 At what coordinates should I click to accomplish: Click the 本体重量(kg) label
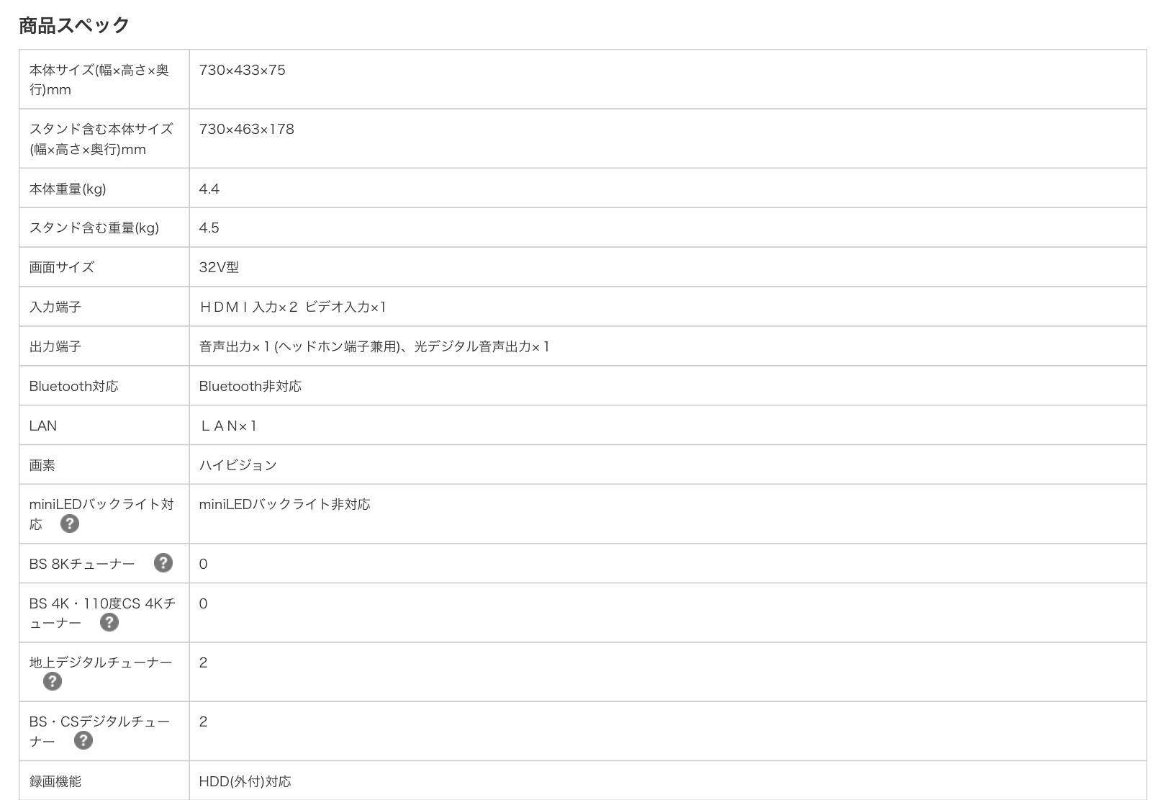click(68, 189)
